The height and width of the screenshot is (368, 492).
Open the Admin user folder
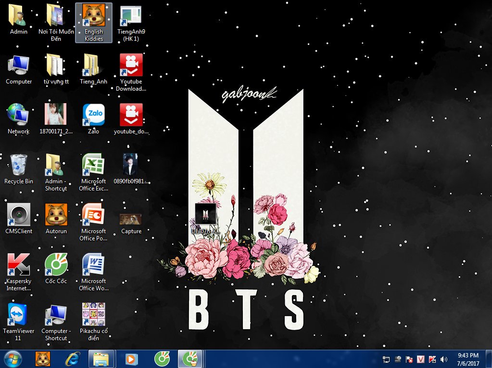[x=18, y=19]
